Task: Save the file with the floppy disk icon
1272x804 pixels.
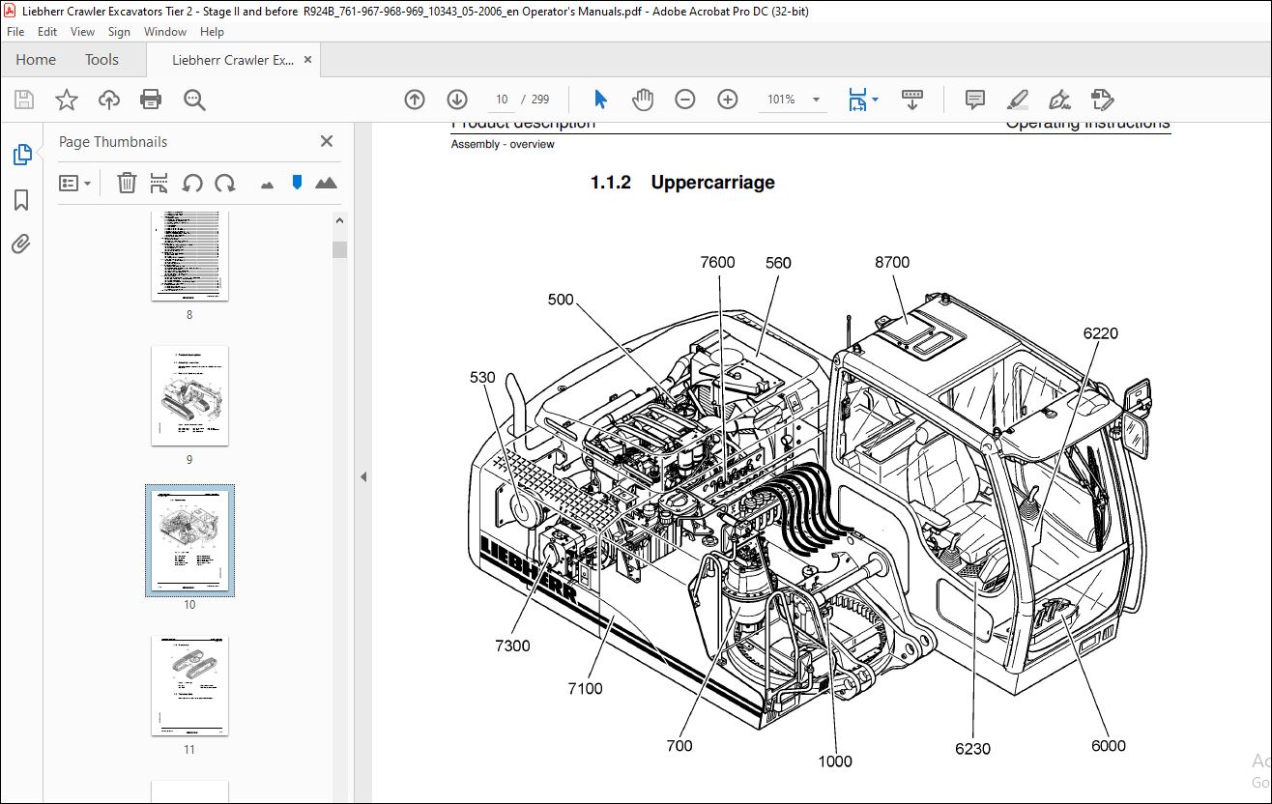Action: [24, 100]
